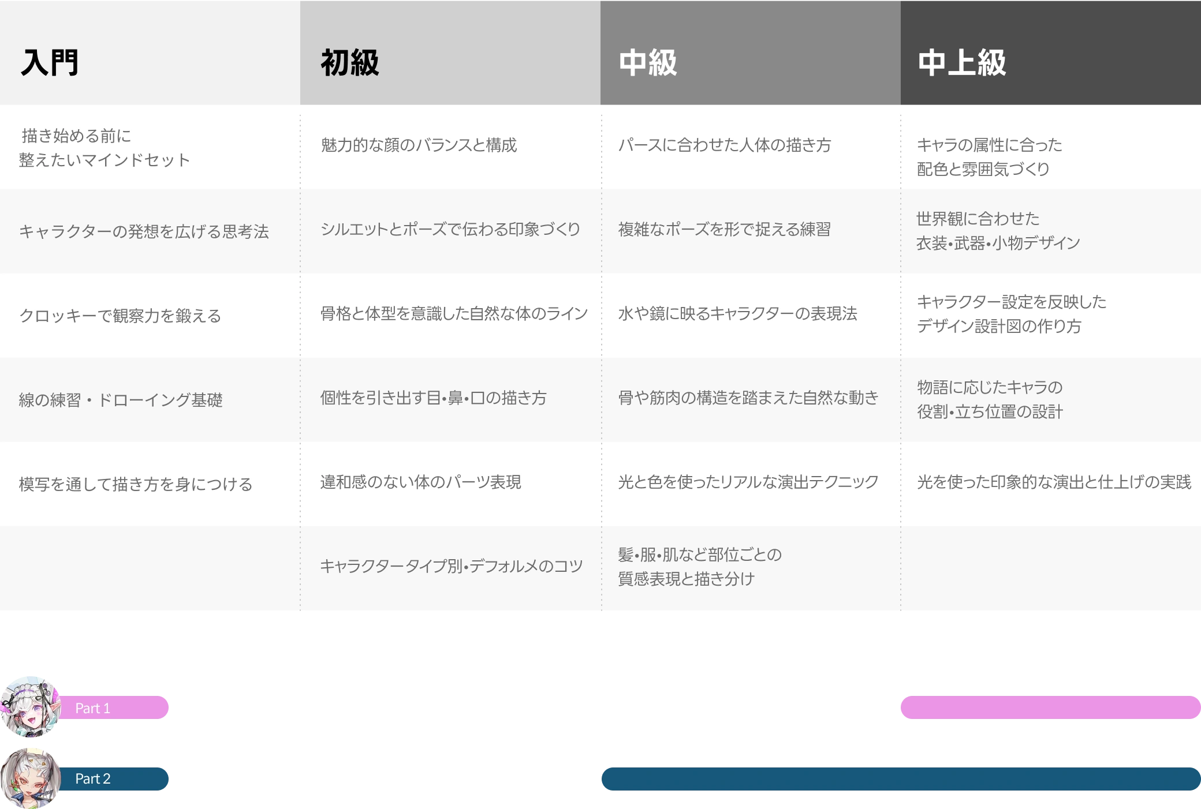Click 骨格と体型を意識した自然な体のライン text
Screen dimensions: 1201x809
click(454, 313)
